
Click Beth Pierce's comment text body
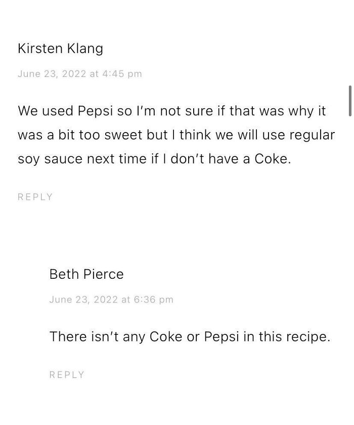[x=189, y=336]
